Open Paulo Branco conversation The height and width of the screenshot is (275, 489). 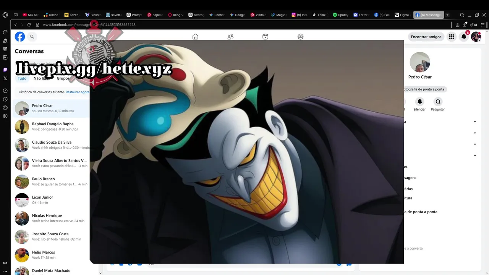[52, 181]
